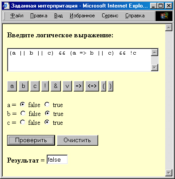Click the Очистить button
This screenshot has width=175, height=179.
[x=77, y=140]
